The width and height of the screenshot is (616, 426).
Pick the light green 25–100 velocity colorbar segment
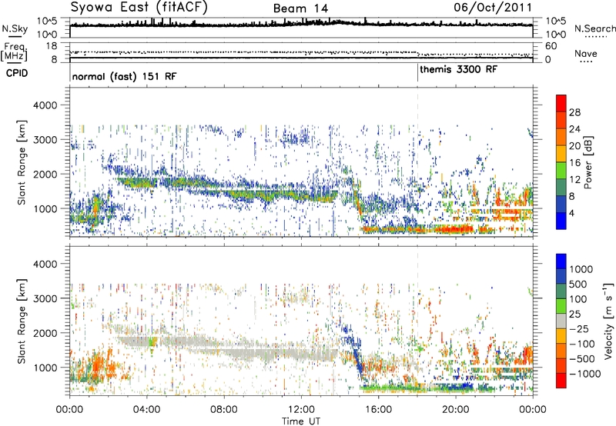(x=561, y=306)
